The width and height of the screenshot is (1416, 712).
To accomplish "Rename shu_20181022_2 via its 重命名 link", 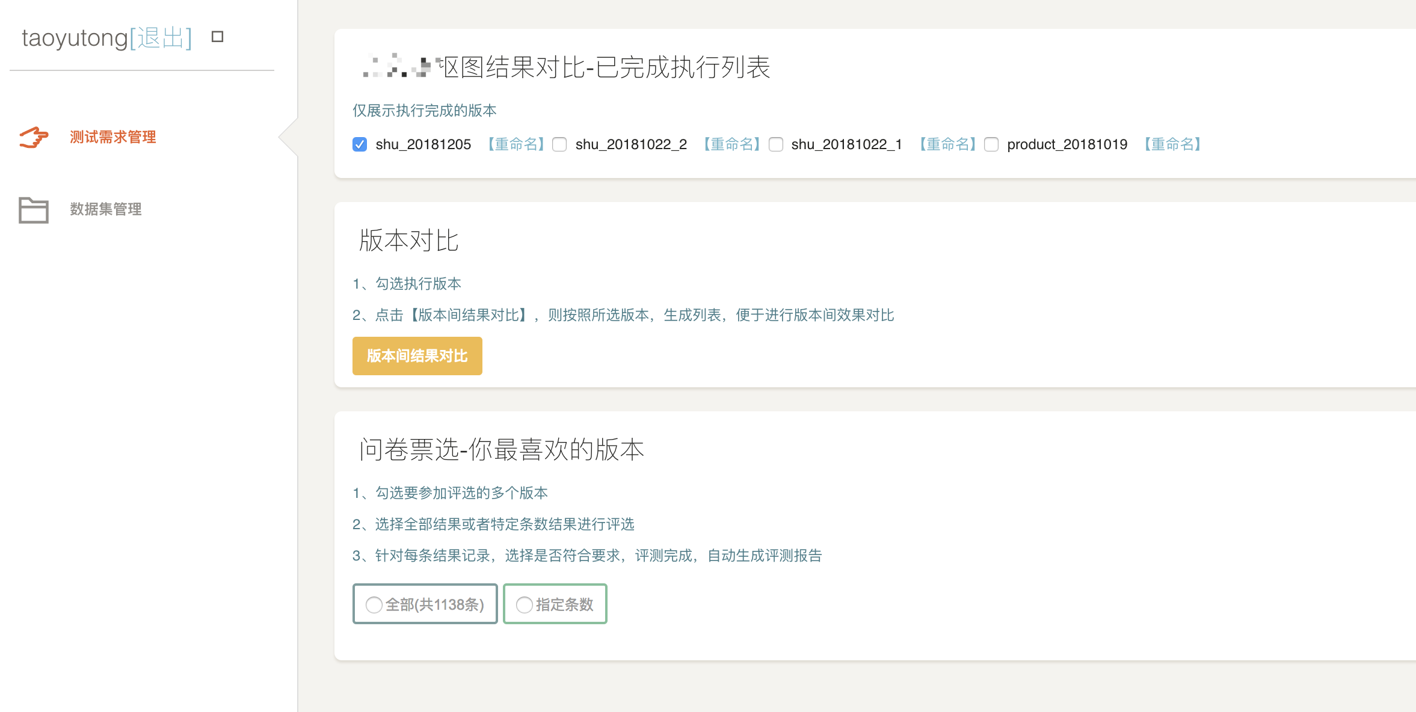I will (732, 144).
